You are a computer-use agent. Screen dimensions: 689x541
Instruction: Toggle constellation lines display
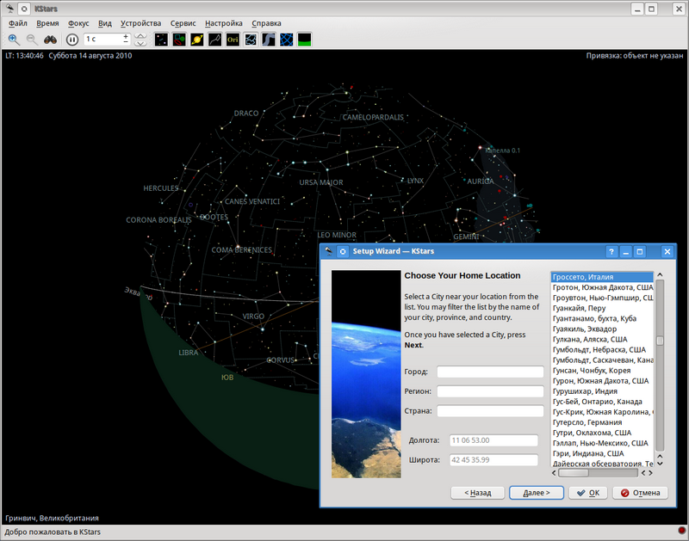(214, 40)
